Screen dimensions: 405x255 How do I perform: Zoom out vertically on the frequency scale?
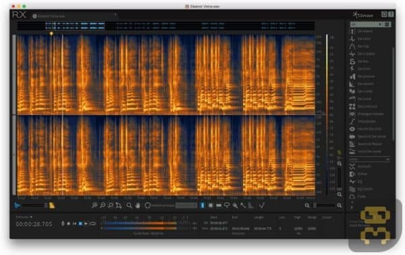coord(340,194)
